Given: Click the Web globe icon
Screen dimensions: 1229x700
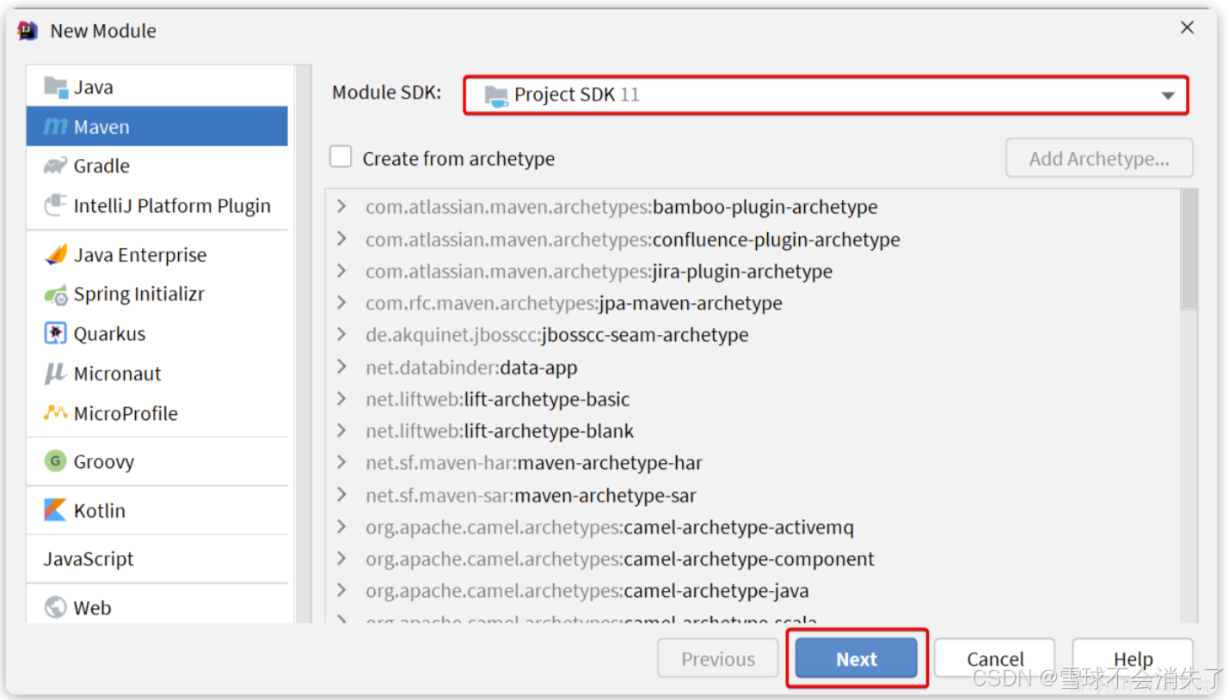Looking at the screenshot, I should coord(55,607).
